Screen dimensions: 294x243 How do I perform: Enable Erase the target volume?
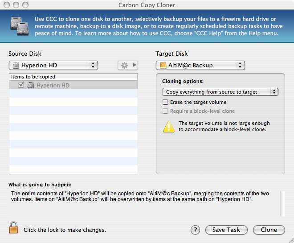coord(165,102)
